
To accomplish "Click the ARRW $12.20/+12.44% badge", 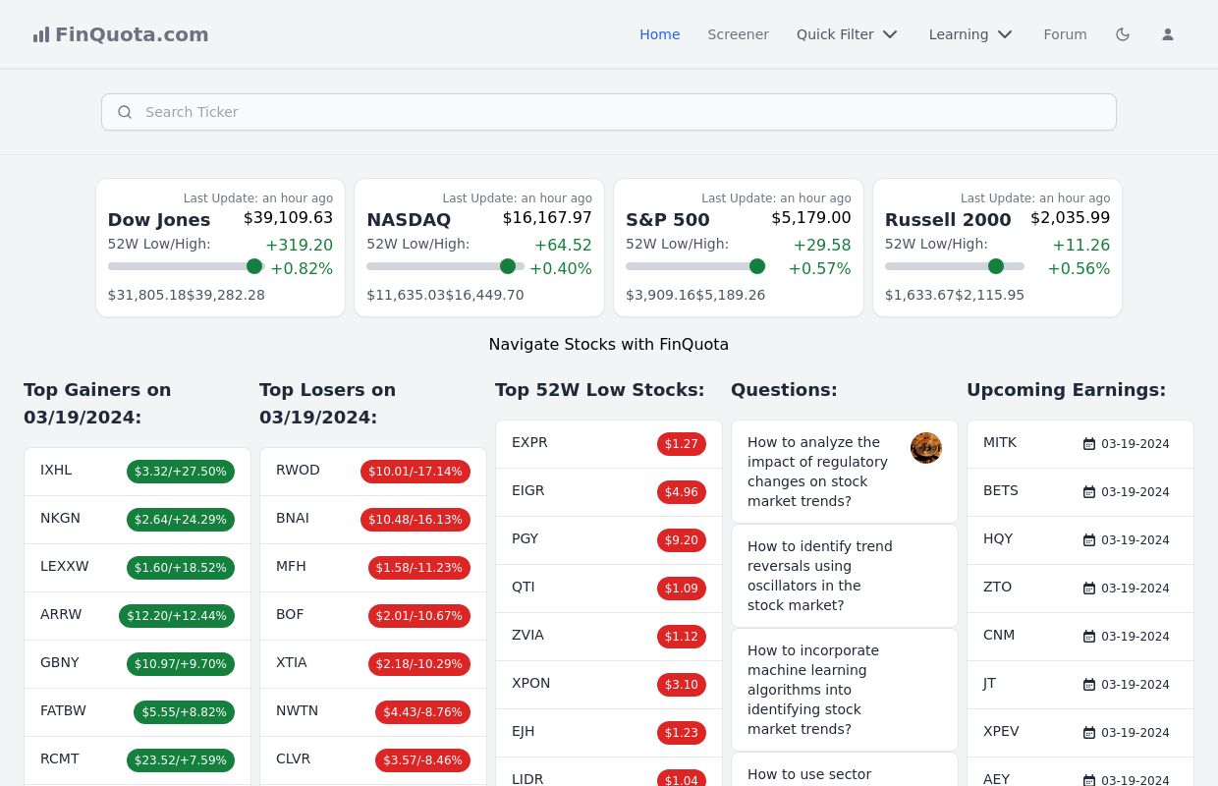I will click(x=177, y=616).
